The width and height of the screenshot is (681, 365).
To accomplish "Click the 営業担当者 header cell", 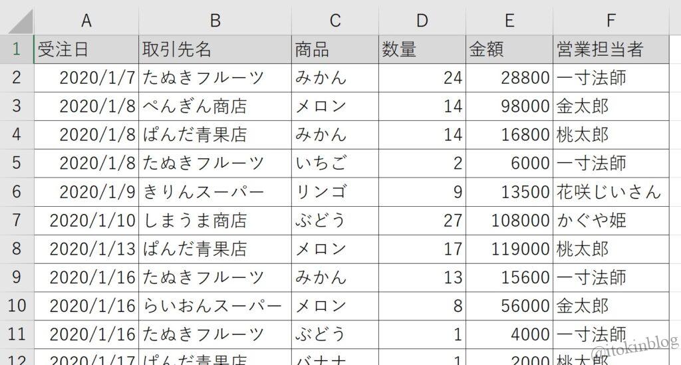I will coord(611,49).
